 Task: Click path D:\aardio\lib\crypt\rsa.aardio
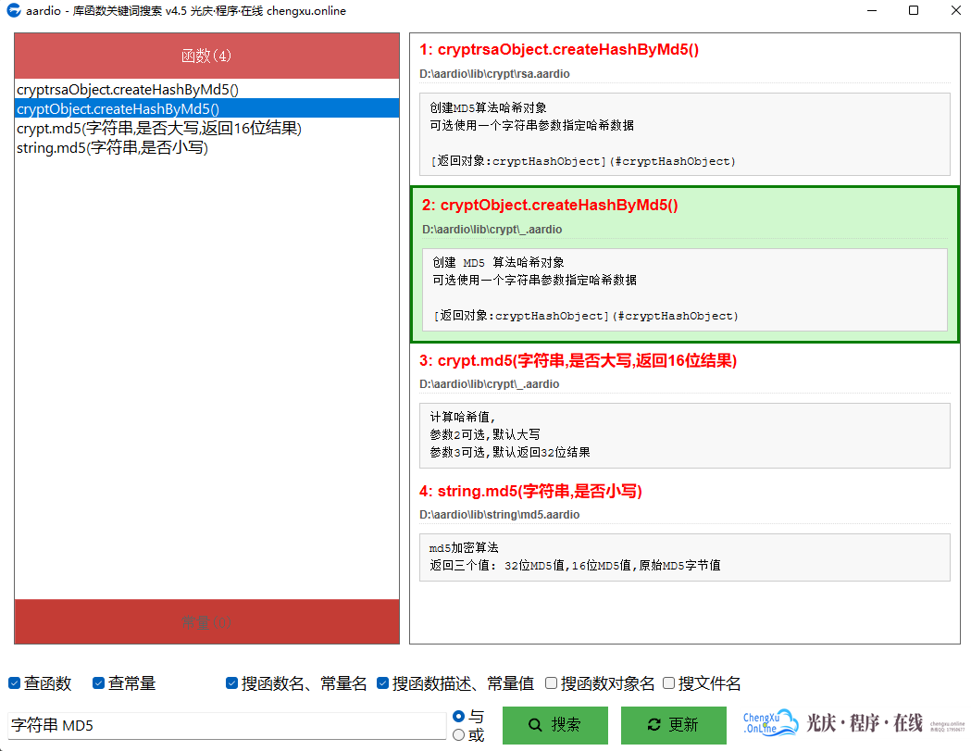[494, 74]
